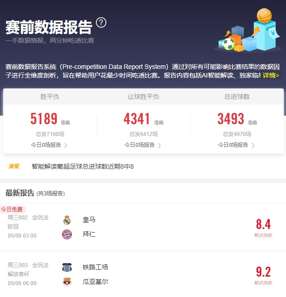Open the 皇马 vs 拜仁 match report
286x297 pixels.
143,227
